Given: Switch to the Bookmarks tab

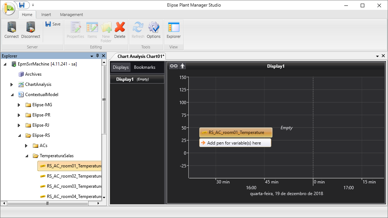Looking at the screenshot, I should click(x=144, y=67).
